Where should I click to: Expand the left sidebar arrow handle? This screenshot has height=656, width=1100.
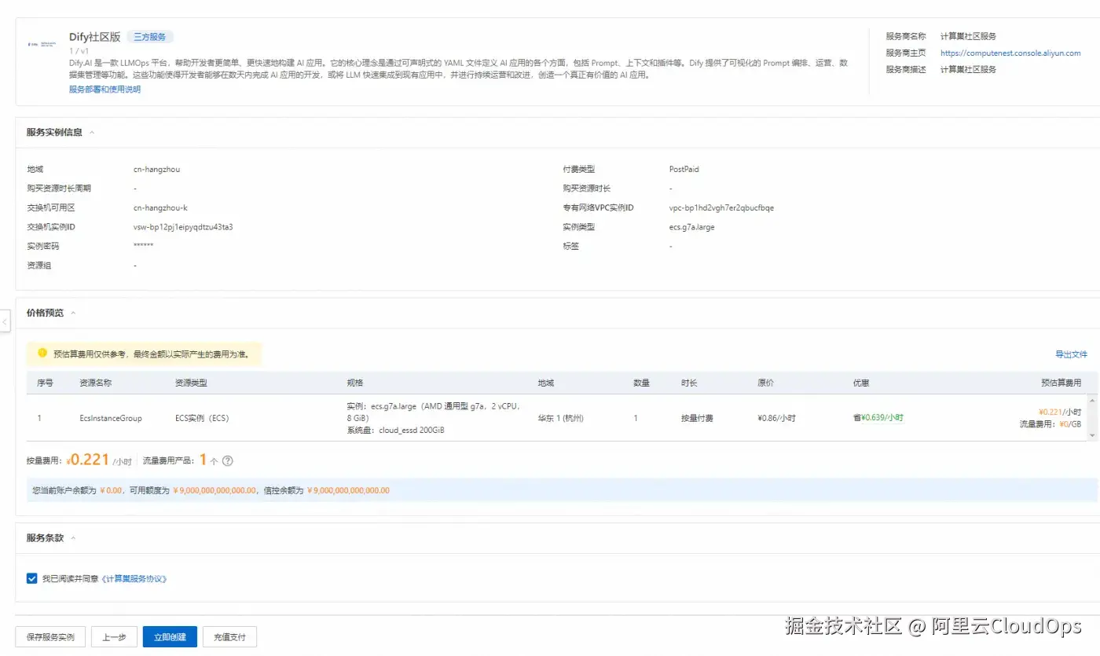coord(5,321)
